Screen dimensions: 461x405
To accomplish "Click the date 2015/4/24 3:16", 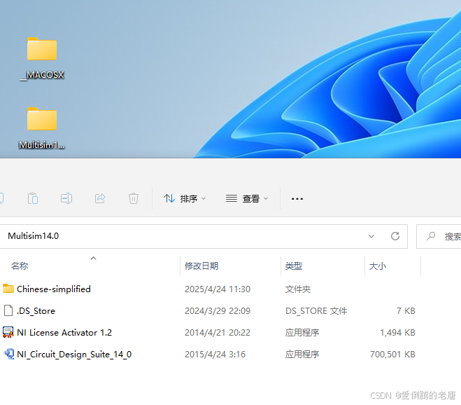I will (215, 355).
